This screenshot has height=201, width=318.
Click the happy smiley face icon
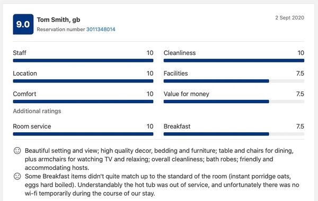17,151
